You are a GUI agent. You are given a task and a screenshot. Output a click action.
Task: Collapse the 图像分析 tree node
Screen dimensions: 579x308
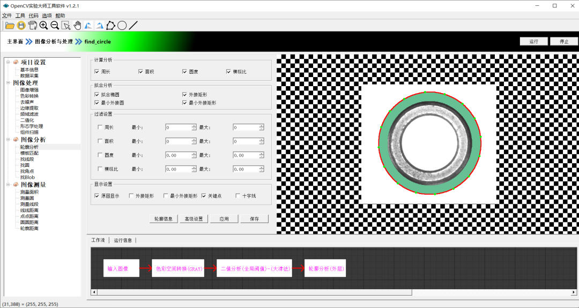pyautogui.click(x=8, y=140)
